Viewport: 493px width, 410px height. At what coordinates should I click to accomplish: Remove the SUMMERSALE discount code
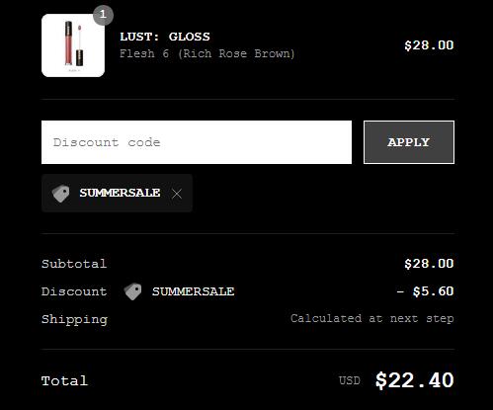177,194
